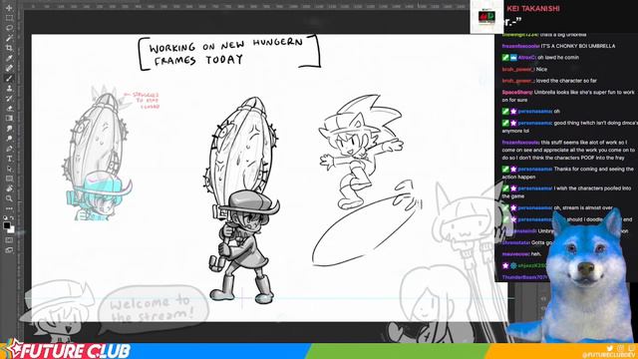The image size is (638, 359).
Task: Select the History Brush tool
Action: coord(9,99)
